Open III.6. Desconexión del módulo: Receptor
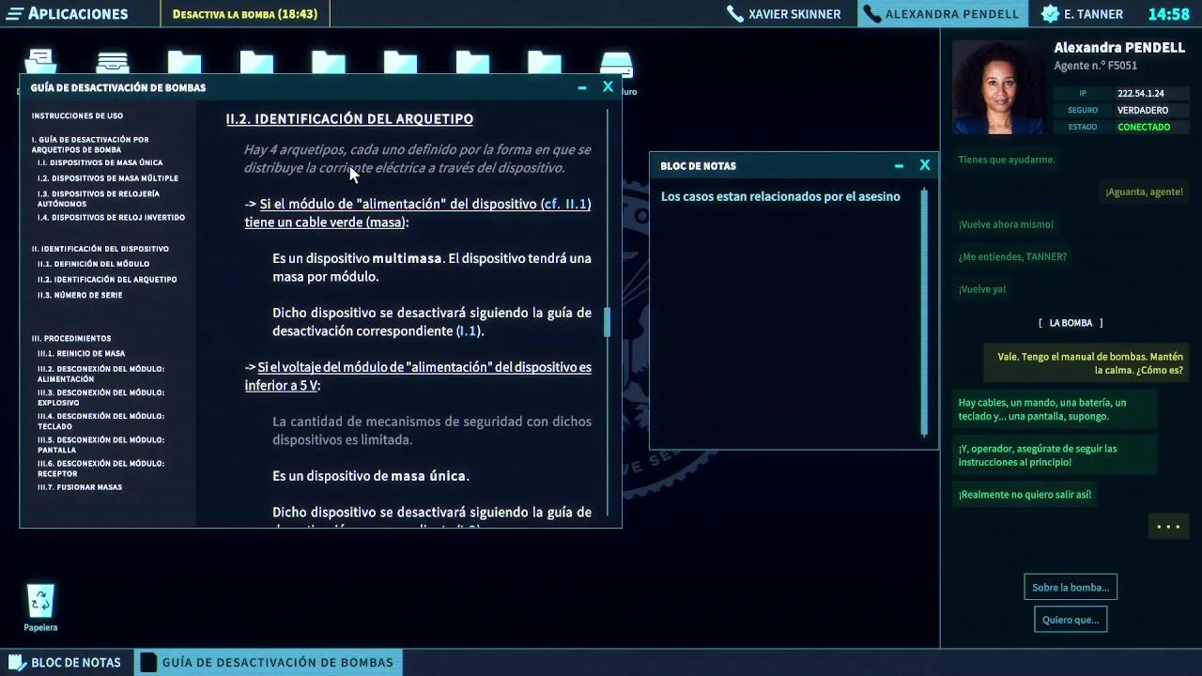Image resolution: width=1202 pixels, height=676 pixels. click(100, 468)
